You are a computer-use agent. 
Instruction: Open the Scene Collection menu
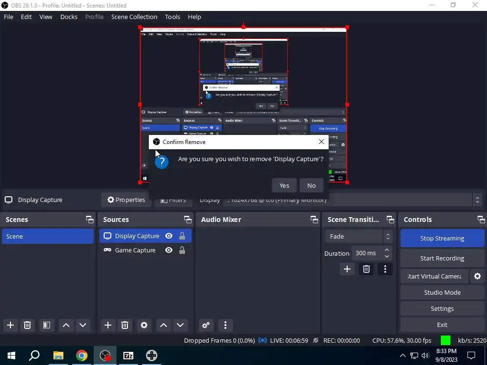pyautogui.click(x=134, y=17)
